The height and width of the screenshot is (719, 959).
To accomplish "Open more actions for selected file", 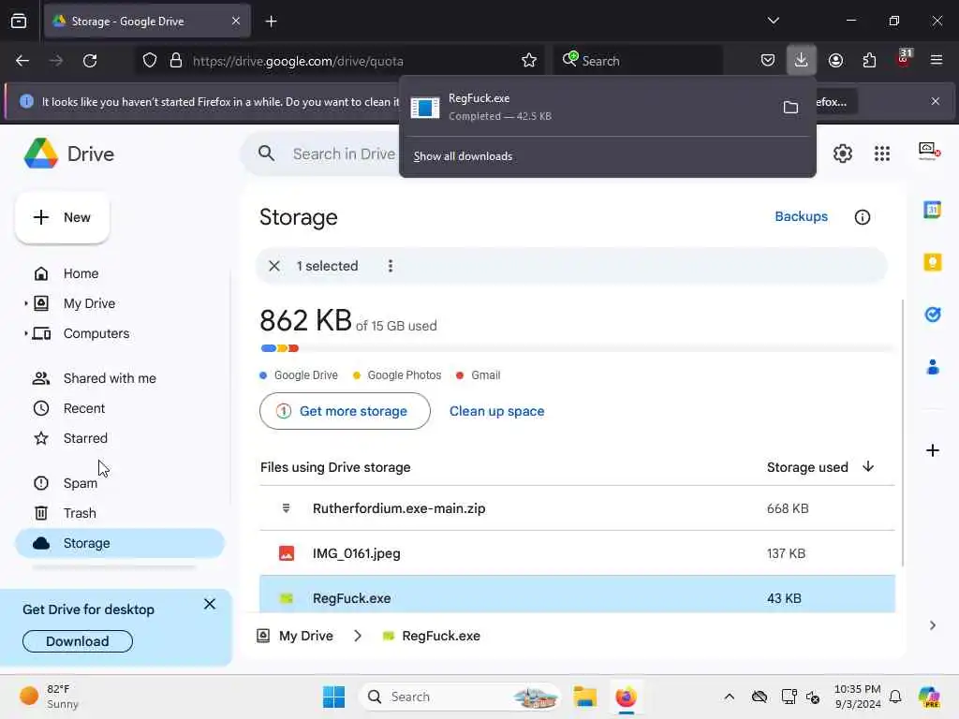I will [x=391, y=266].
